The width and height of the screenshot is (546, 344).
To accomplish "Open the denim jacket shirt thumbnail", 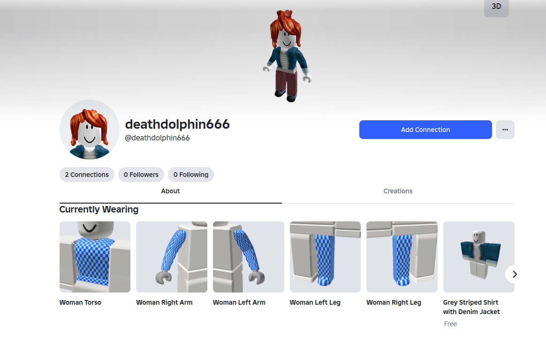I will (x=478, y=257).
